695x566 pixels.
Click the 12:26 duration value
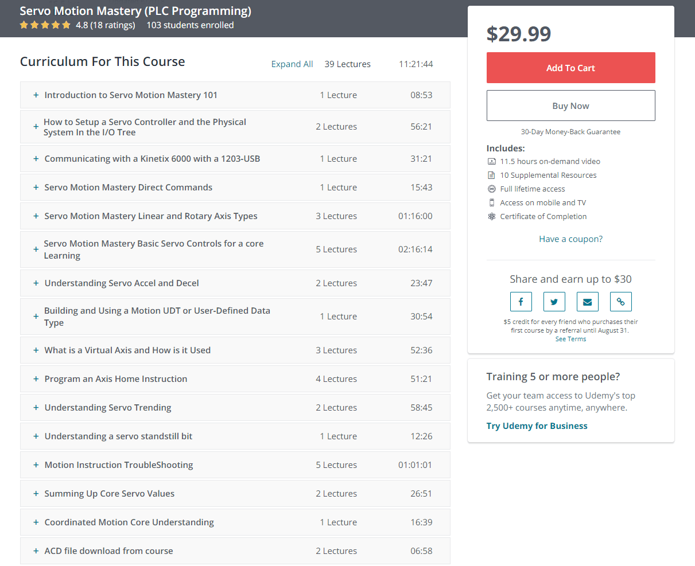pyautogui.click(x=421, y=436)
